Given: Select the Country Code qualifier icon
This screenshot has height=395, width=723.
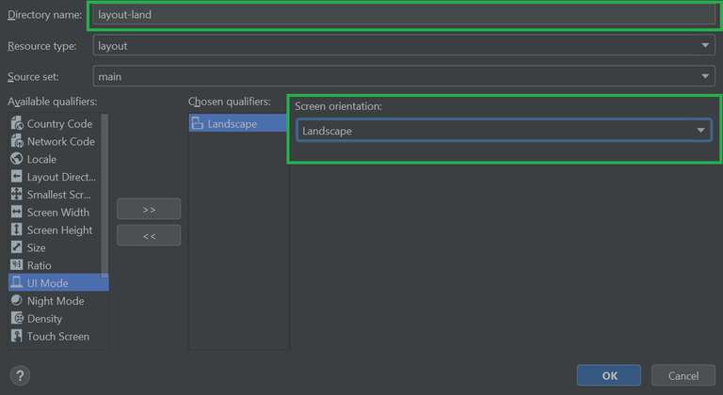Looking at the screenshot, I should (x=17, y=123).
